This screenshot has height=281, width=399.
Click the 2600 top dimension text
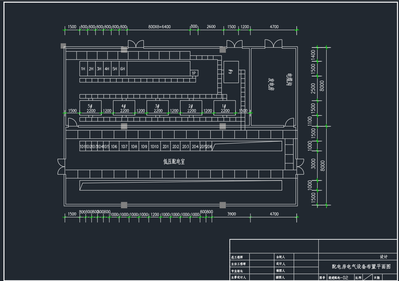coord(211,27)
